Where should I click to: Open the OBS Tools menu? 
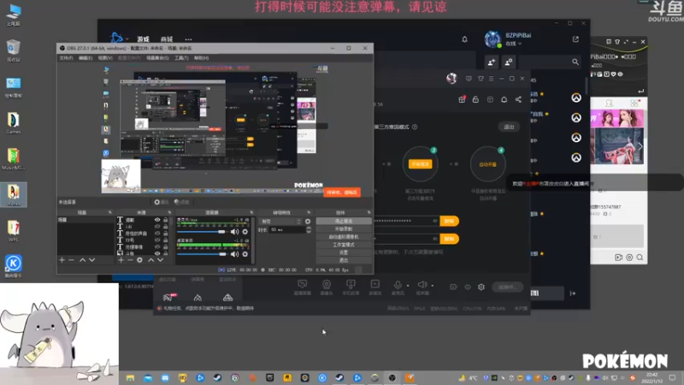click(x=181, y=57)
